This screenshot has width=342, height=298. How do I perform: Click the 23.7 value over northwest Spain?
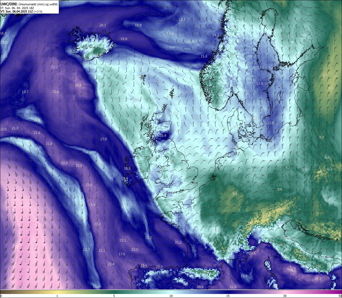click(x=144, y=266)
